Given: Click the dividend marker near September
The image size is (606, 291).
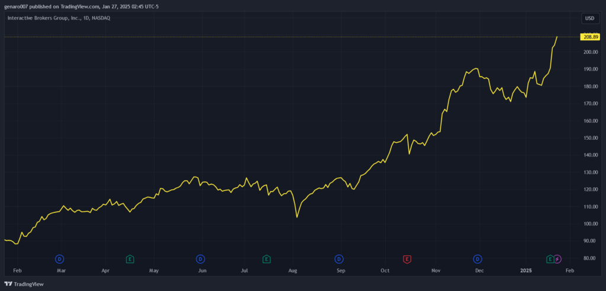Looking at the screenshot, I should (x=339, y=259).
